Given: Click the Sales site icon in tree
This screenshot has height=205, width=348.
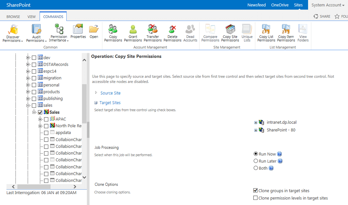Looking at the screenshot, I should coord(46,112).
